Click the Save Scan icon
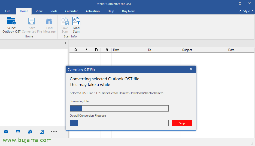This screenshot has width=255, height=146. pyautogui.click(x=65, y=21)
